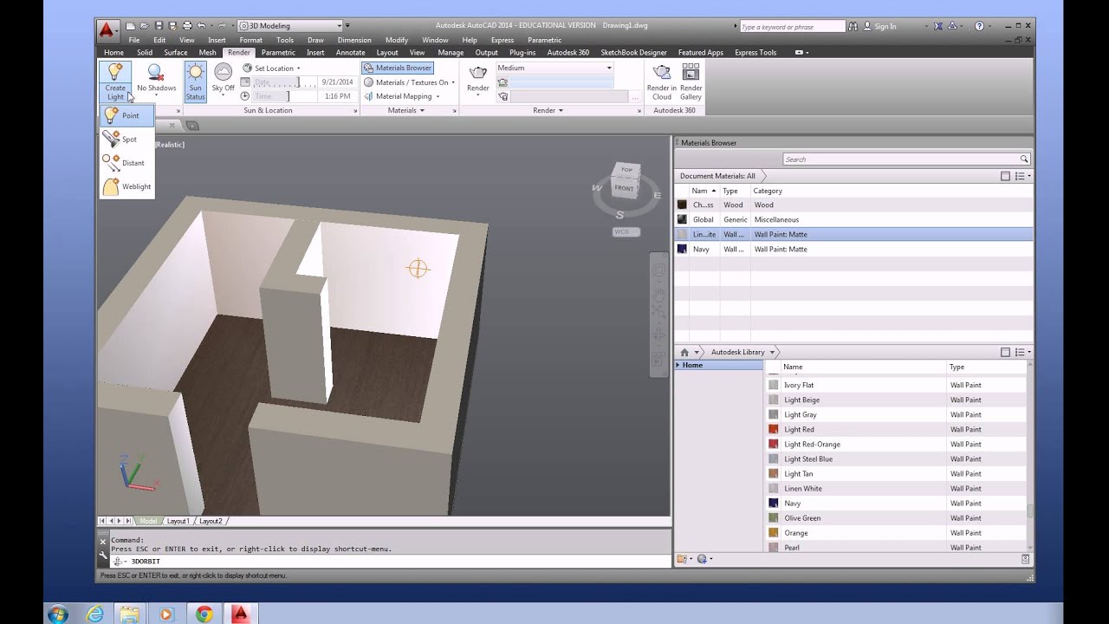Click the Model tab

148,521
